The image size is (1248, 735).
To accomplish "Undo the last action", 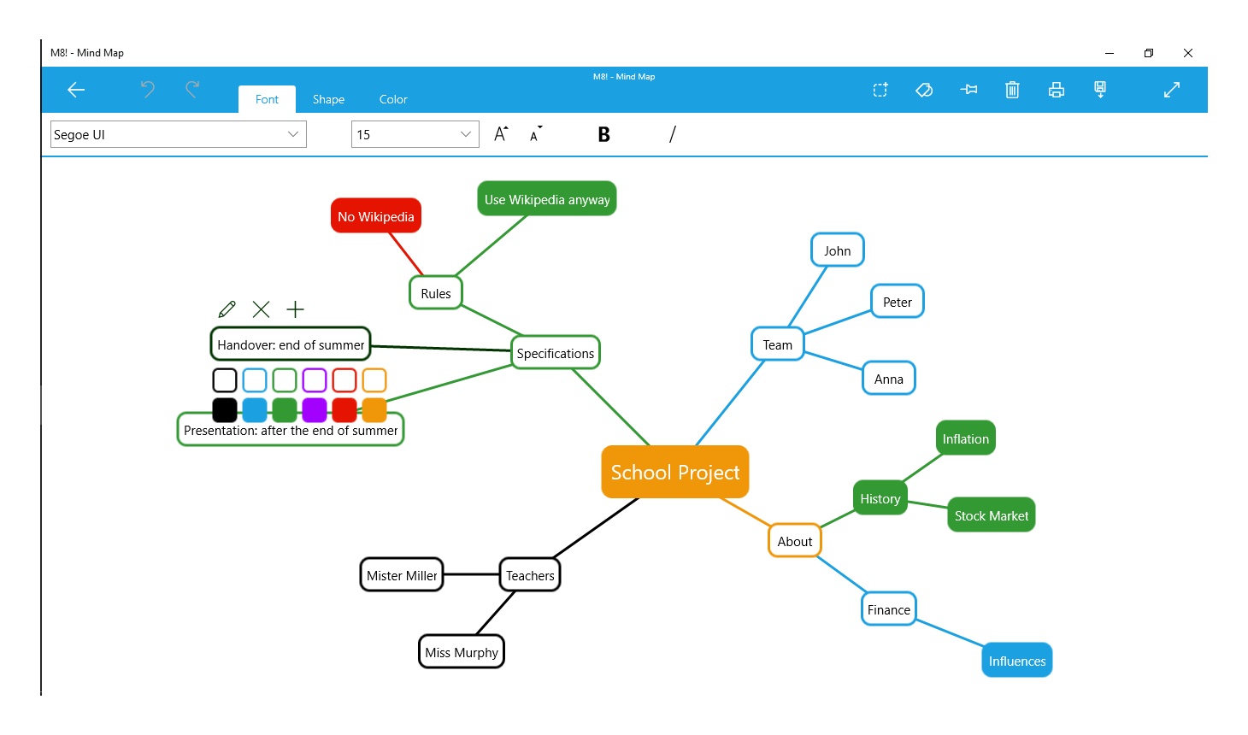I will point(148,89).
